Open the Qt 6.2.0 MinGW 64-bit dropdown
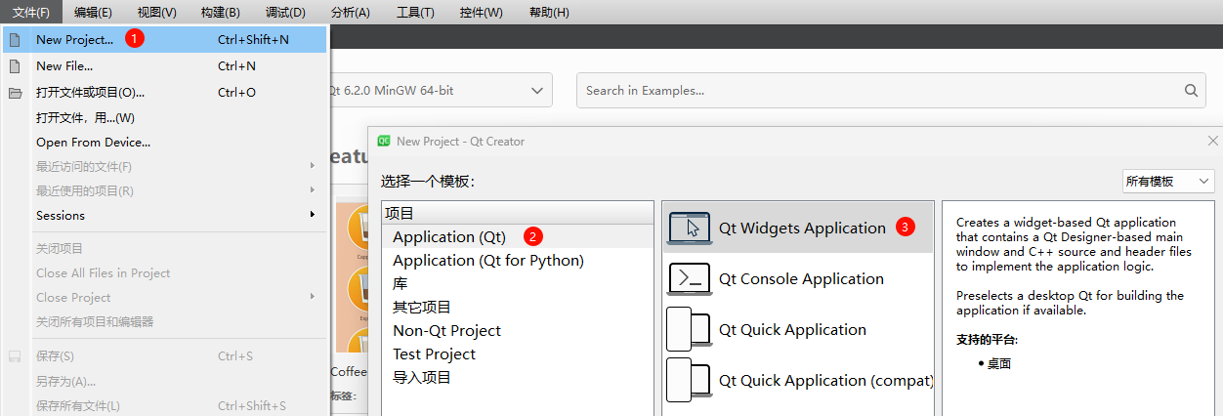 click(x=440, y=90)
